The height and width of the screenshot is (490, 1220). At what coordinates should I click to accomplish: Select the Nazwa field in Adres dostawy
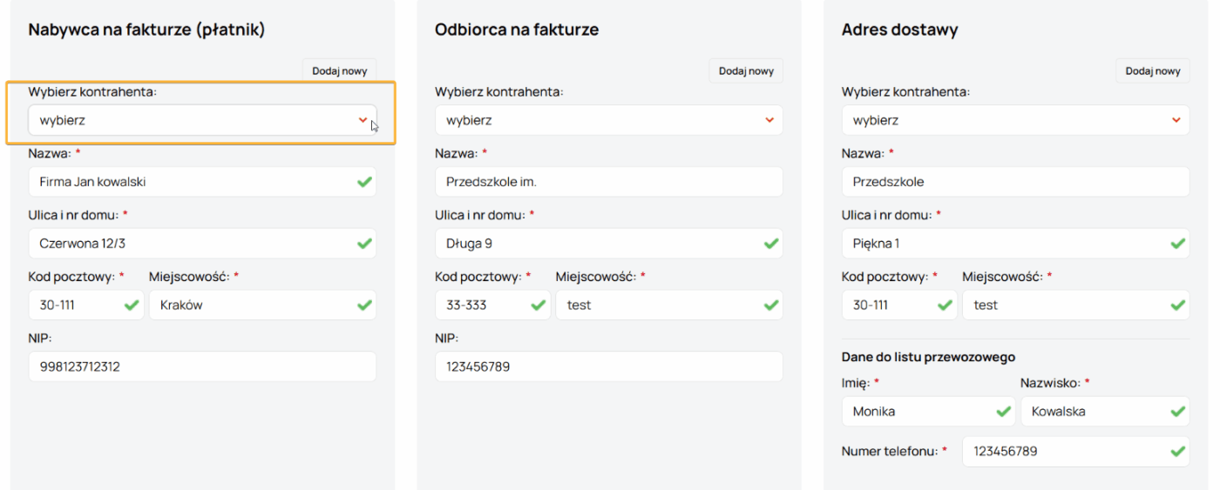[1015, 182]
